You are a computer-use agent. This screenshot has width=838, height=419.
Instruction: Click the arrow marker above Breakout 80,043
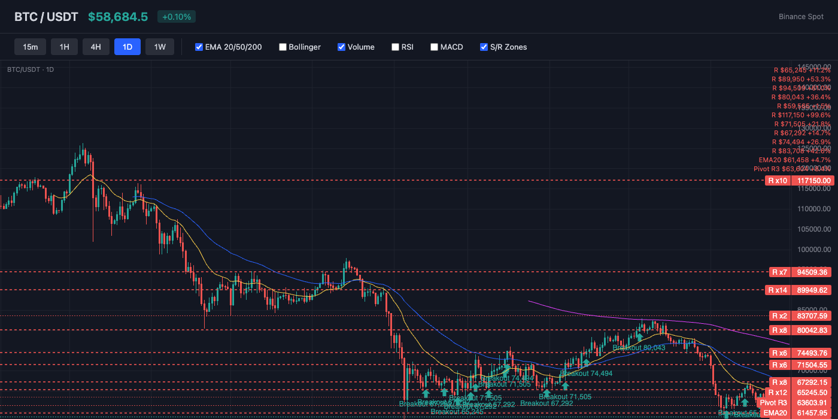coord(639,338)
